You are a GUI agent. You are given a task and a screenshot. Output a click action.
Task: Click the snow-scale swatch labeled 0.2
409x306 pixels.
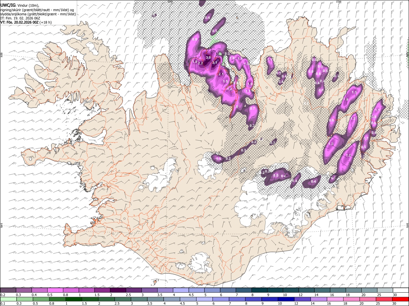8,290
